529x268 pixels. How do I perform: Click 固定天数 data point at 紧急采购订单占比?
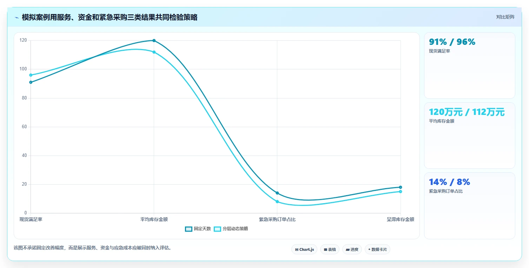tap(277, 193)
